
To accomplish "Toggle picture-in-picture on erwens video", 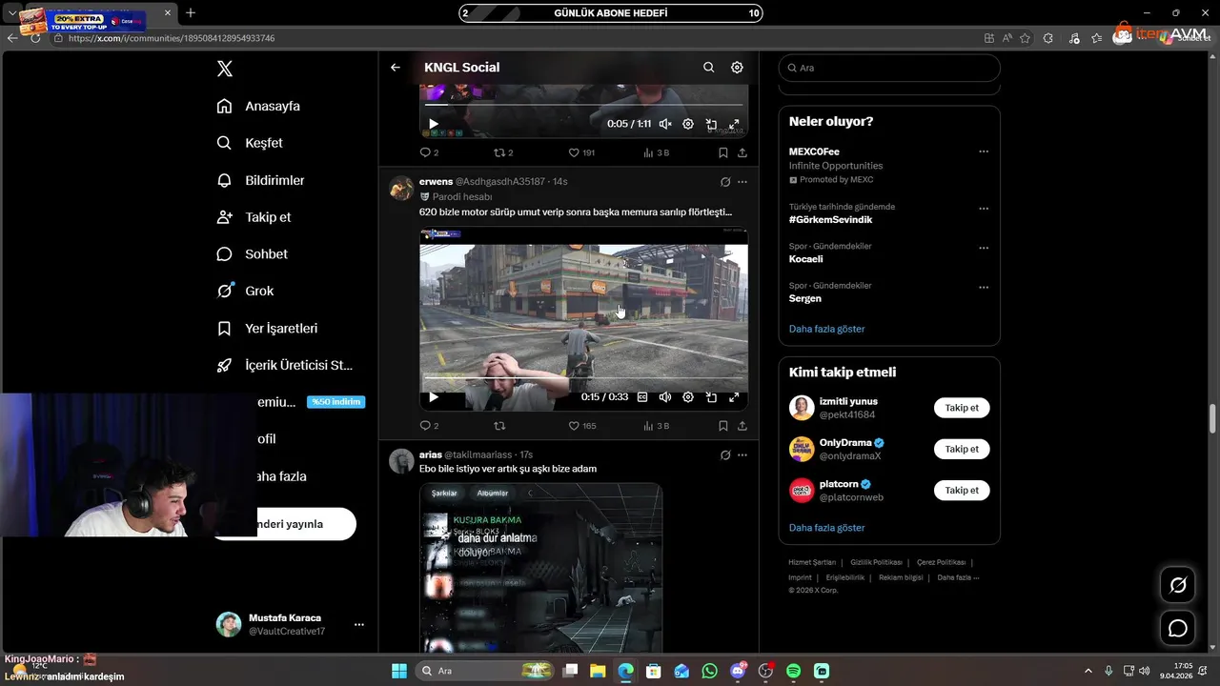I will click(x=711, y=397).
